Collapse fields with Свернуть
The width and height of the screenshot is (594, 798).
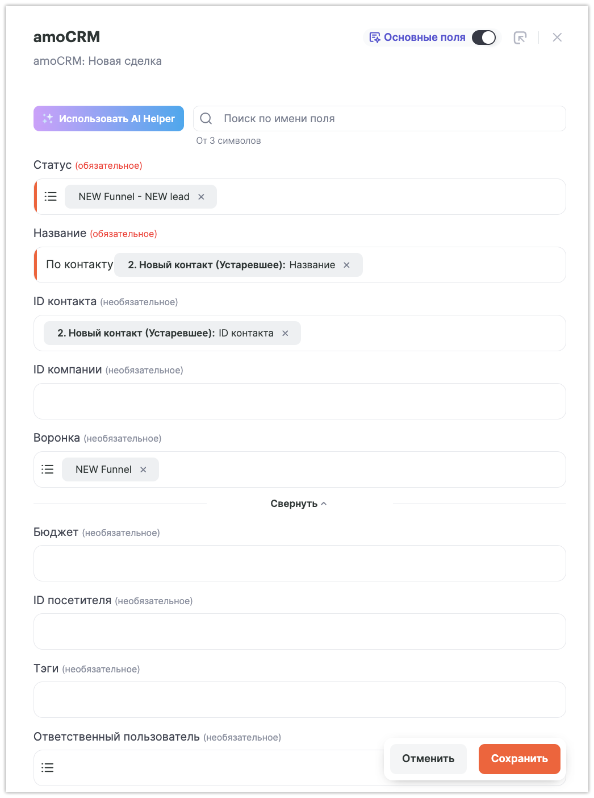[299, 504]
